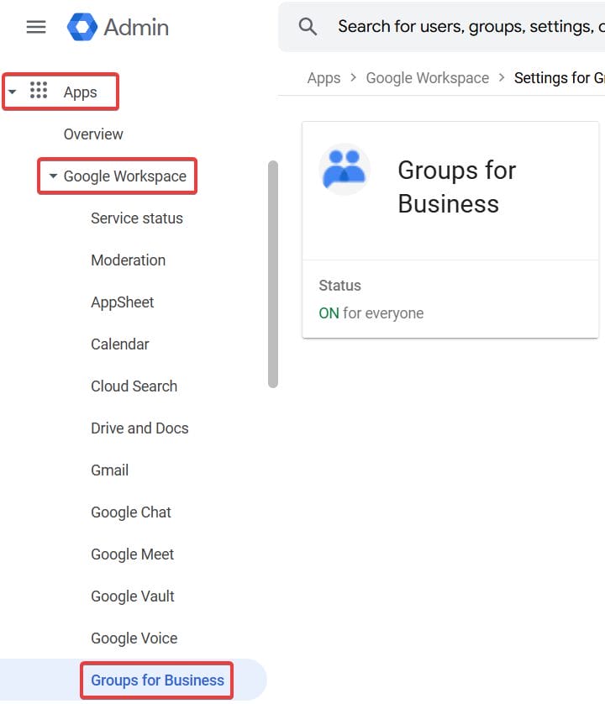Image resolution: width=605 pixels, height=704 pixels.
Task: Collapse the Google Workspace tree arrow
Action: click(53, 176)
